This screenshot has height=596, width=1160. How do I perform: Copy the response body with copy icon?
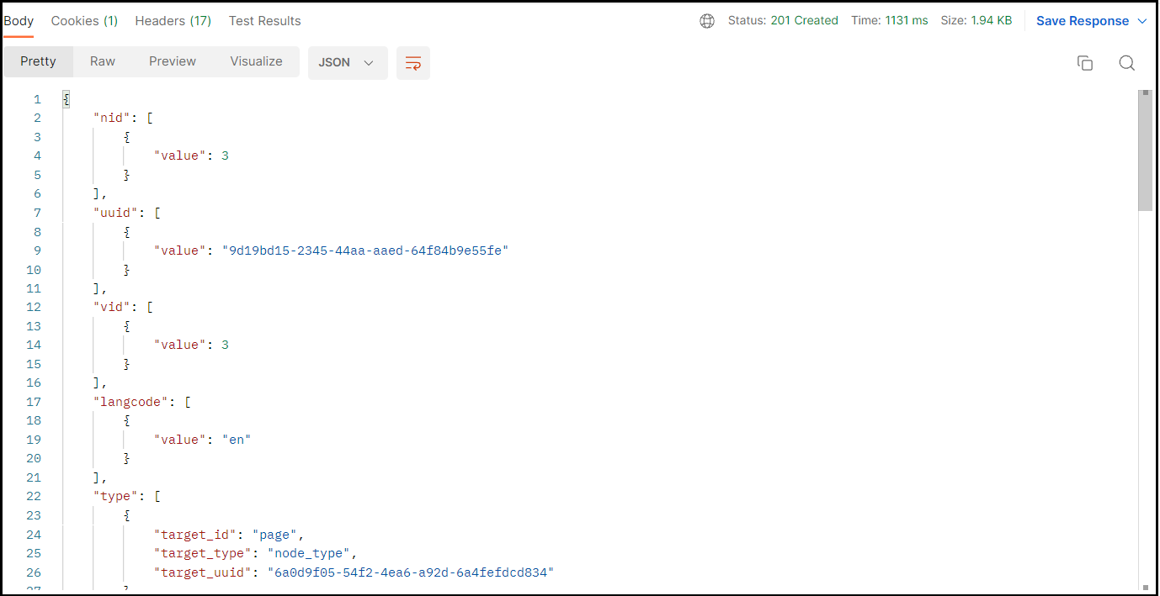1085,63
